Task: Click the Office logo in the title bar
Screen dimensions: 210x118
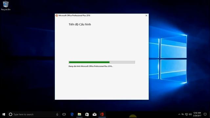Action: (56, 15)
